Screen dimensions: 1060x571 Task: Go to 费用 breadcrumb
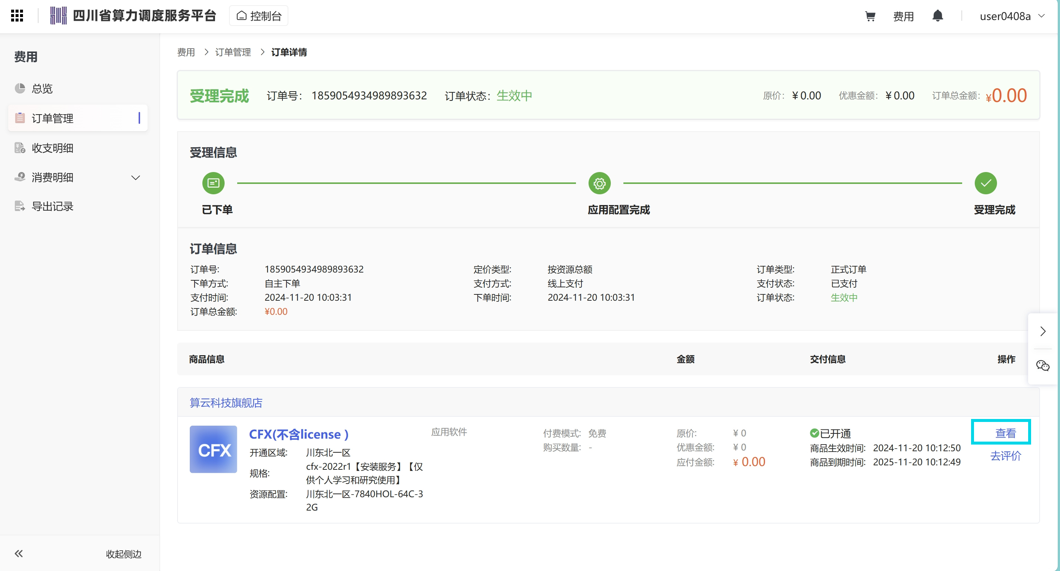(186, 52)
